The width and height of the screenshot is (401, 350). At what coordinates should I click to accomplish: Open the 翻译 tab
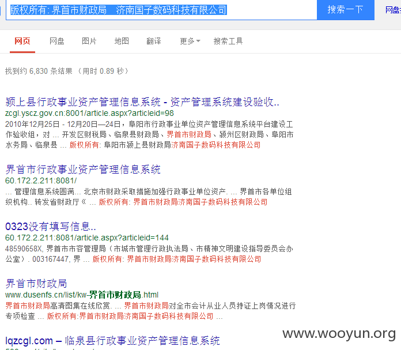pyautogui.click(x=154, y=41)
